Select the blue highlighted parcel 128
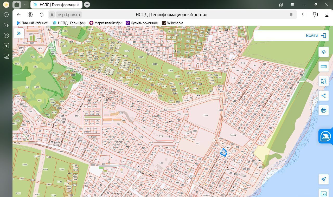This screenshot has width=333, height=197. pyautogui.click(x=223, y=153)
